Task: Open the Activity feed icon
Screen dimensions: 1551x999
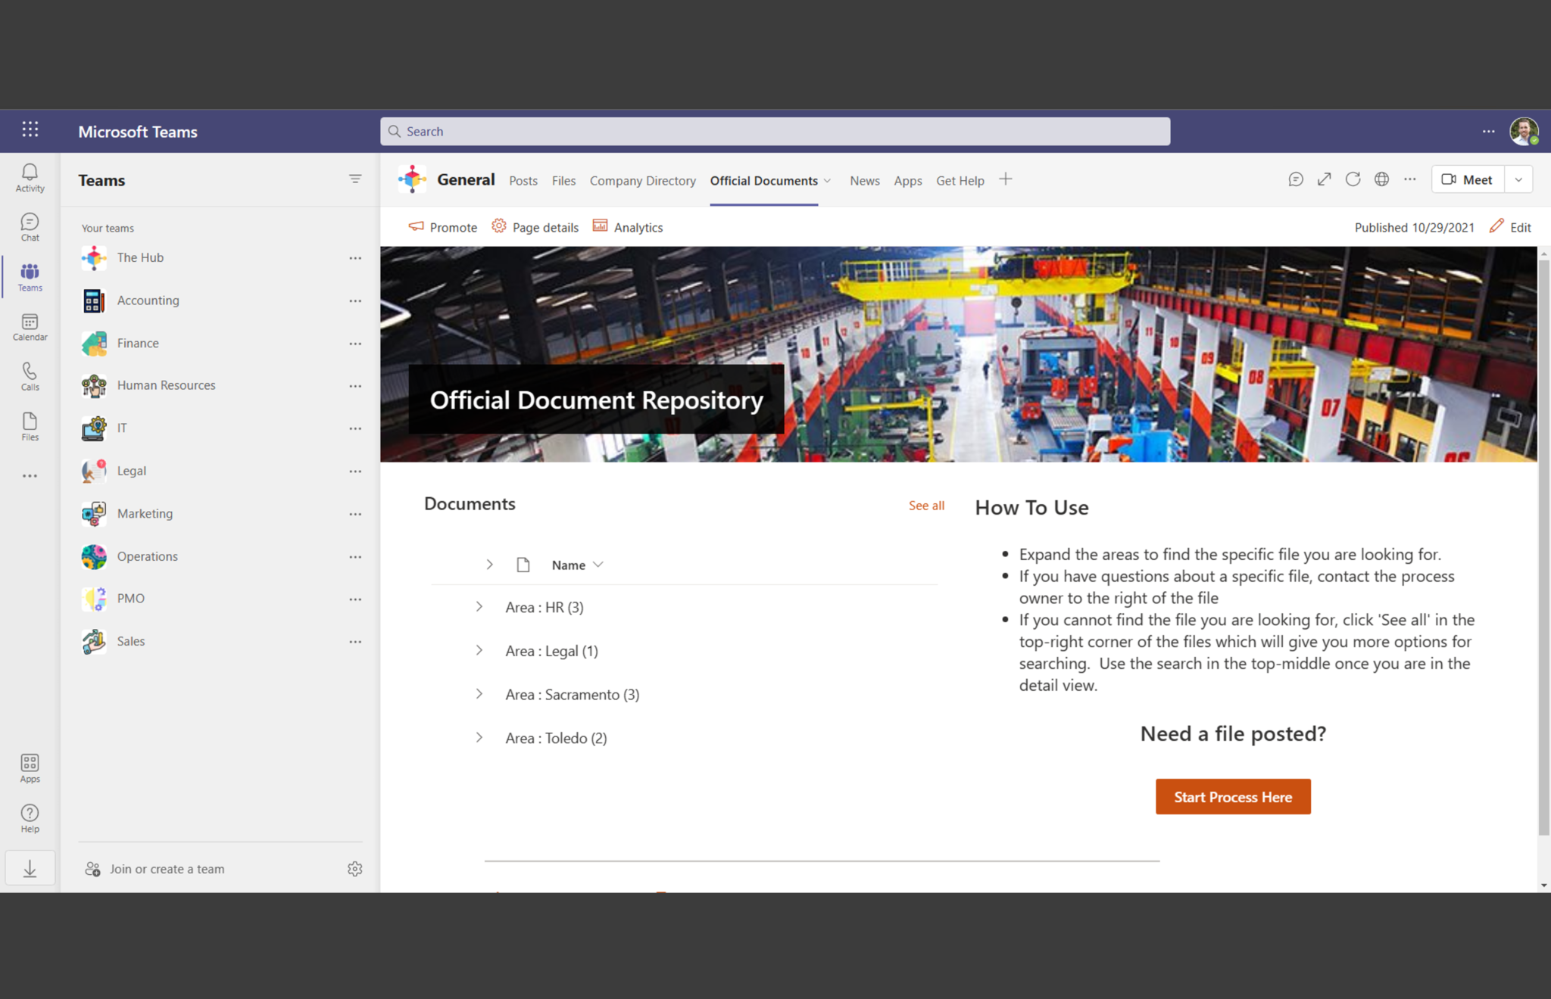Action: pos(29,176)
